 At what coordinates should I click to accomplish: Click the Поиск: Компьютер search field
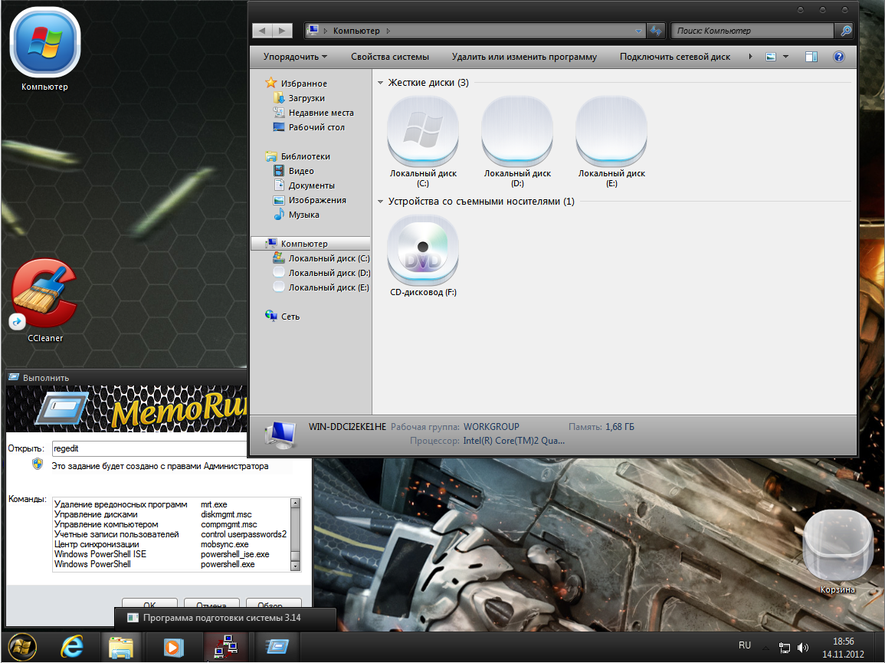(x=751, y=31)
